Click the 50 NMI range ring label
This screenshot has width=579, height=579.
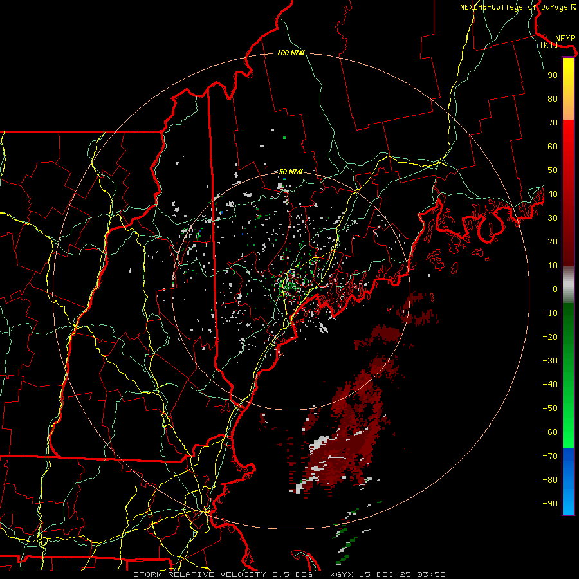point(291,172)
